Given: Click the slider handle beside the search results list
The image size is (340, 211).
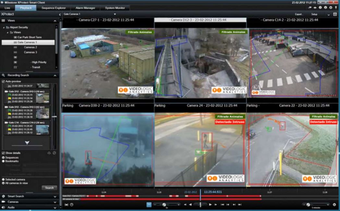Looking at the screenshot, I should pyautogui.click(x=55, y=117).
